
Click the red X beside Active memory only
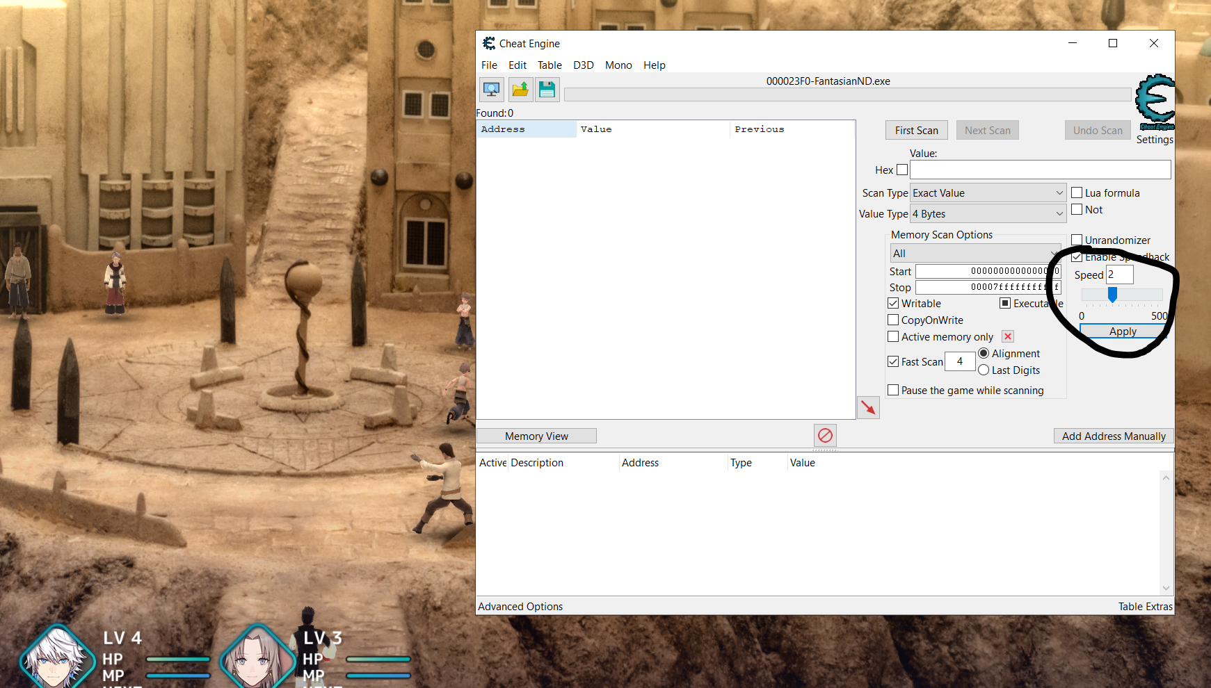tap(1008, 336)
